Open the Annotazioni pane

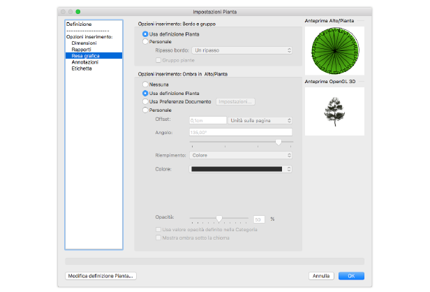point(84,62)
